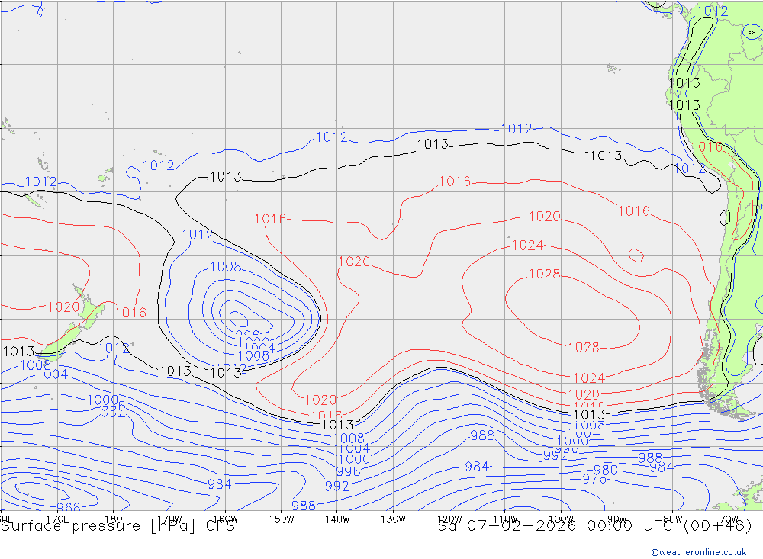
Task: Click the 980 isobar label
Action: tap(605, 470)
